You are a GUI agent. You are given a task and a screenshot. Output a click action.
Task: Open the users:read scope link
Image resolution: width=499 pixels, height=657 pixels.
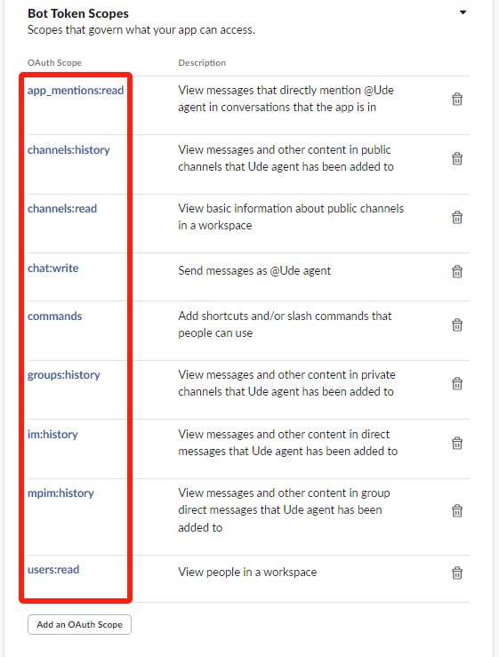point(53,569)
